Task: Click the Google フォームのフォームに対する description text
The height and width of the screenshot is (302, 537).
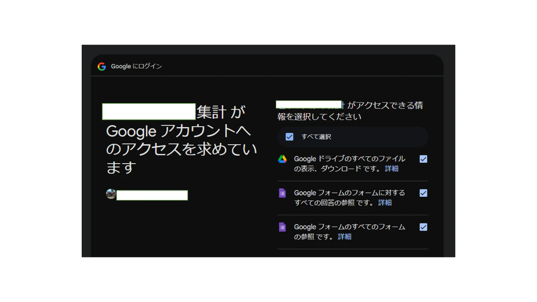Action: 349,198
